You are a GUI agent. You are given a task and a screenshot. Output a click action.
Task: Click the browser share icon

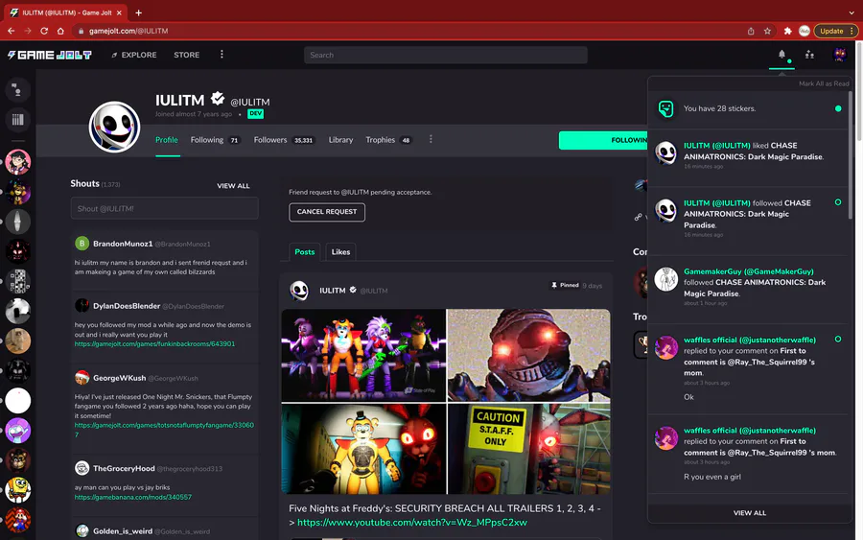tap(751, 31)
